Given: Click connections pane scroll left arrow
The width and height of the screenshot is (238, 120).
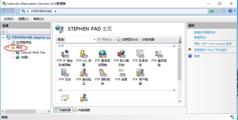Looking at the screenshot, I should tap(2, 111).
